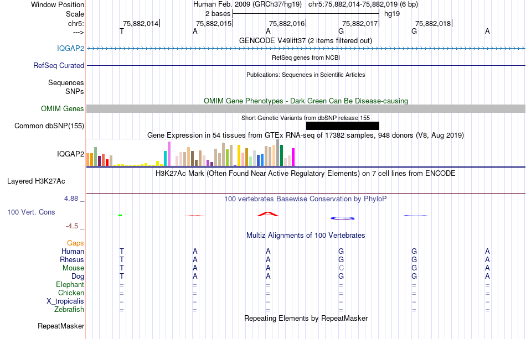This screenshot has width=526, height=339.
Task: Click the yellow-gold bar in GTEx chart
Action: 239,155
